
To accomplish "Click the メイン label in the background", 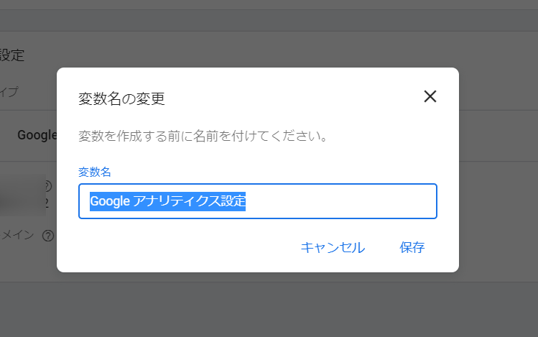I will [17, 235].
